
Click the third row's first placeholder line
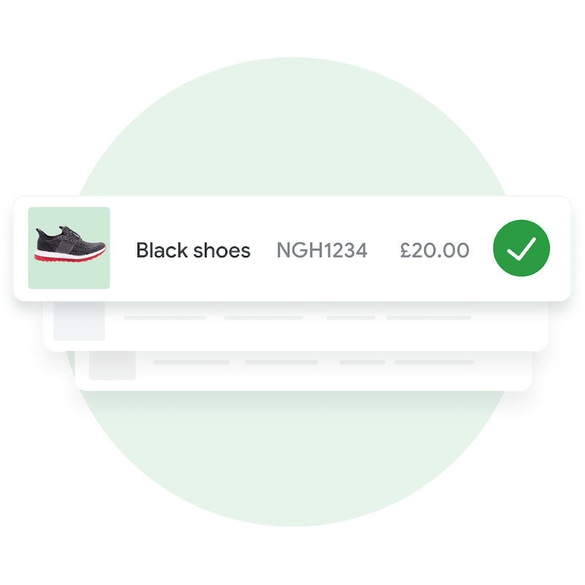coord(192,362)
